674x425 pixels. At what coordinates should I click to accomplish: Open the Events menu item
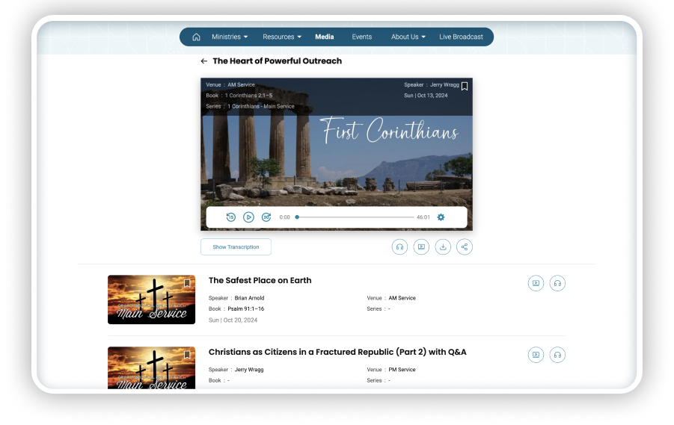coord(362,37)
